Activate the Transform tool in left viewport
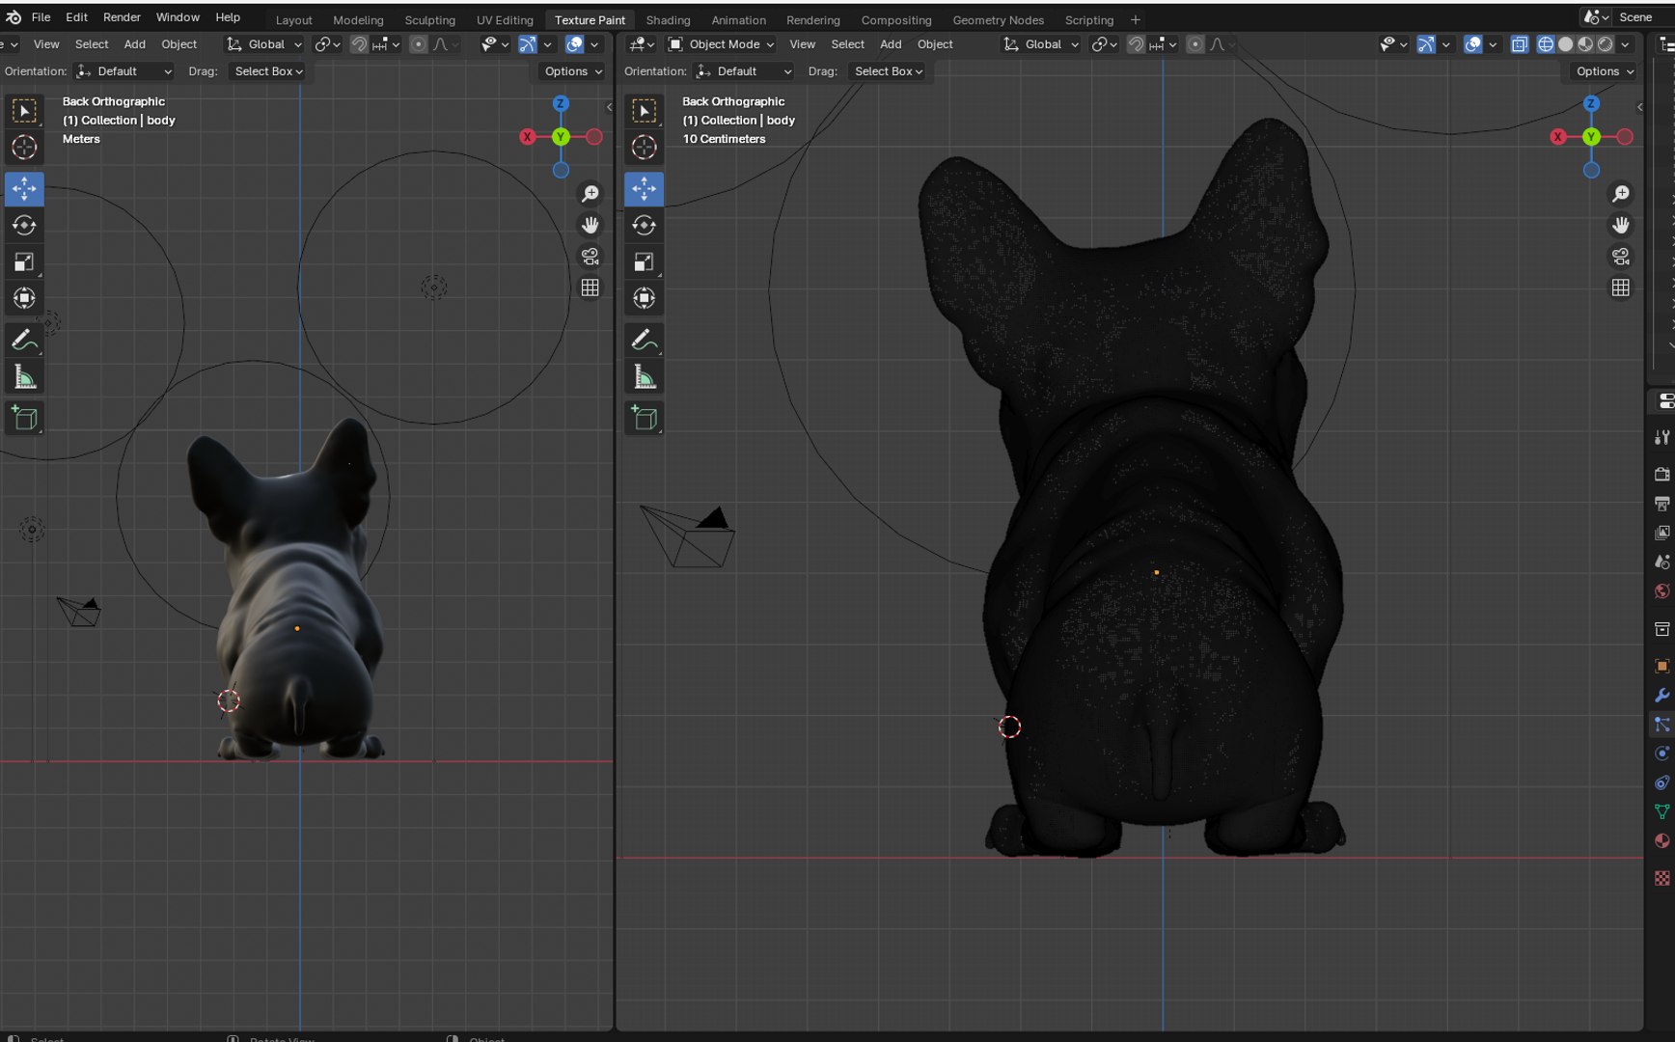The height and width of the screenshot is (1042, 1675). click(x=24, y=298)
